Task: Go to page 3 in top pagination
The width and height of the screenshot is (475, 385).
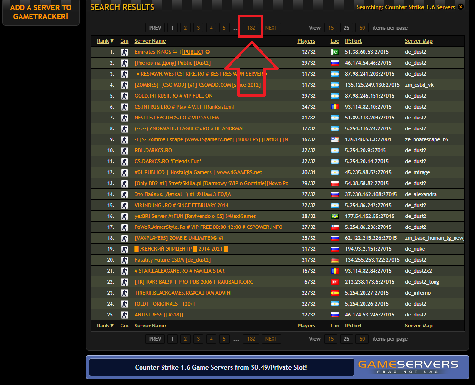Action: (x=198, y=28)
